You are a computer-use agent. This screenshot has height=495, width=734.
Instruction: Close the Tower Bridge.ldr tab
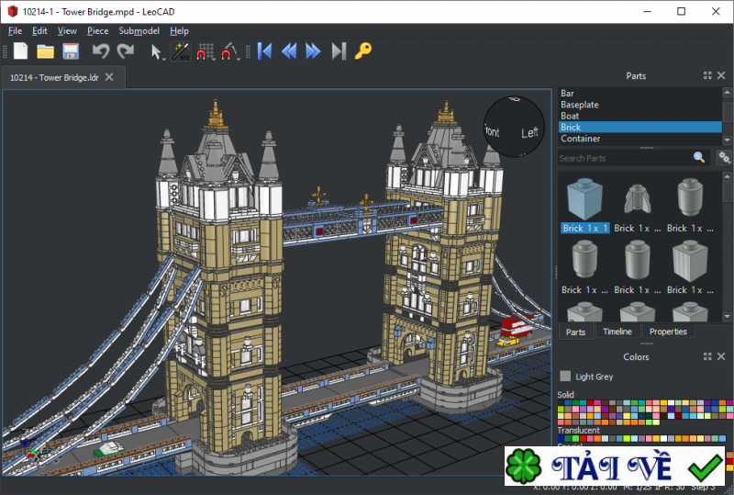(109, 77)
